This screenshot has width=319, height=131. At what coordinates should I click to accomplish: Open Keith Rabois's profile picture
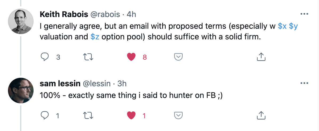click(21, 22)
